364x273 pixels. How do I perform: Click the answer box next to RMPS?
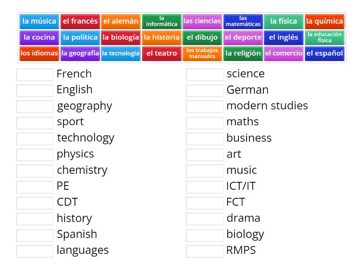(x=205, y=250)
